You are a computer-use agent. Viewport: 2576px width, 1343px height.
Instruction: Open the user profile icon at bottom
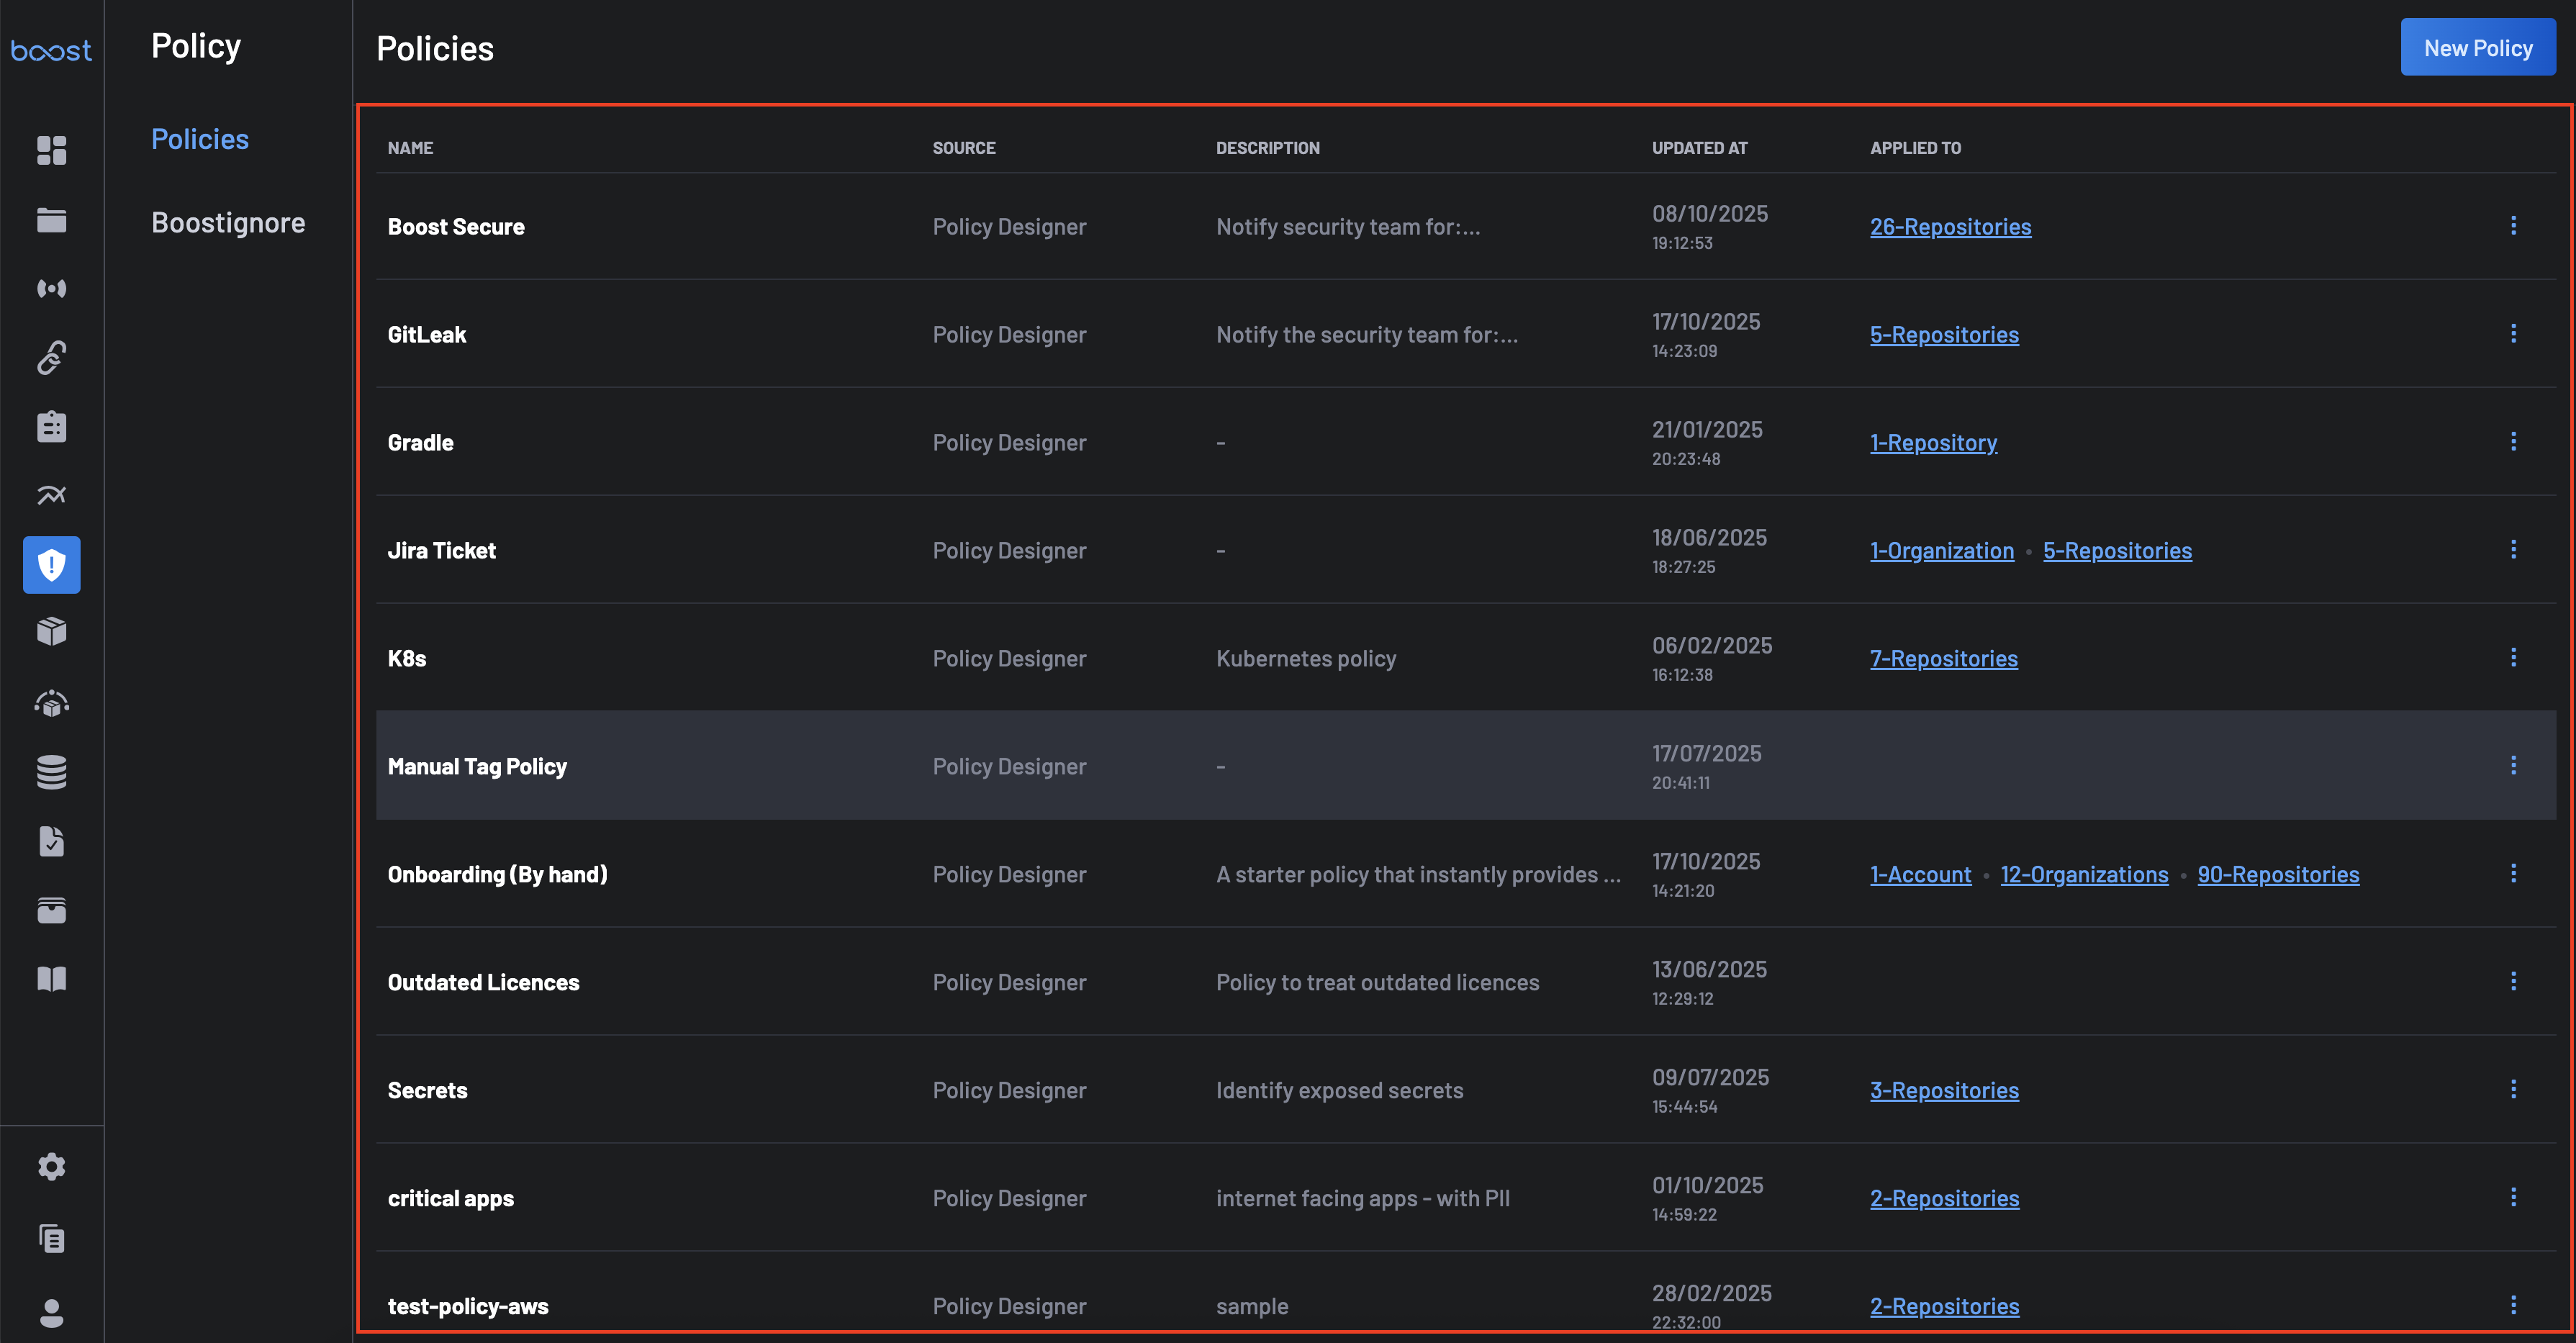pyautogui.click(x=51, y=1313)
